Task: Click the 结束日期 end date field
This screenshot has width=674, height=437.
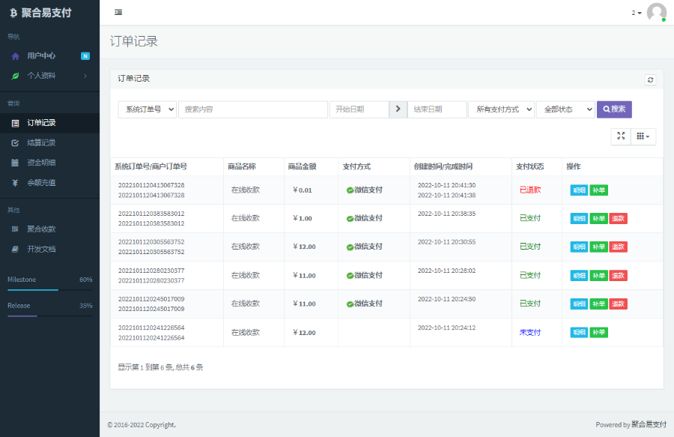Action: (437, 109)
